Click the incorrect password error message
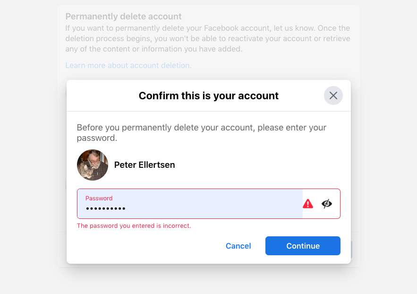The width and height of the screenshot is (417, 294). (134, 226)
